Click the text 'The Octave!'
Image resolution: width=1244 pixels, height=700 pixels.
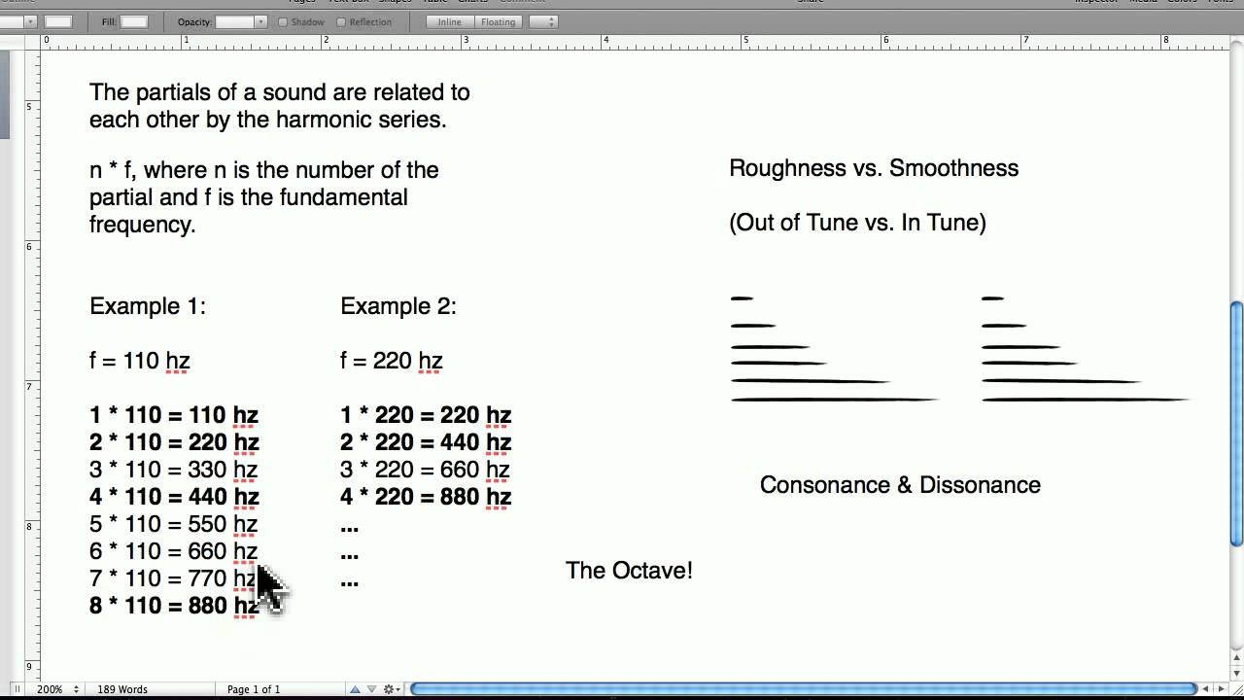[x=629, y=571]
